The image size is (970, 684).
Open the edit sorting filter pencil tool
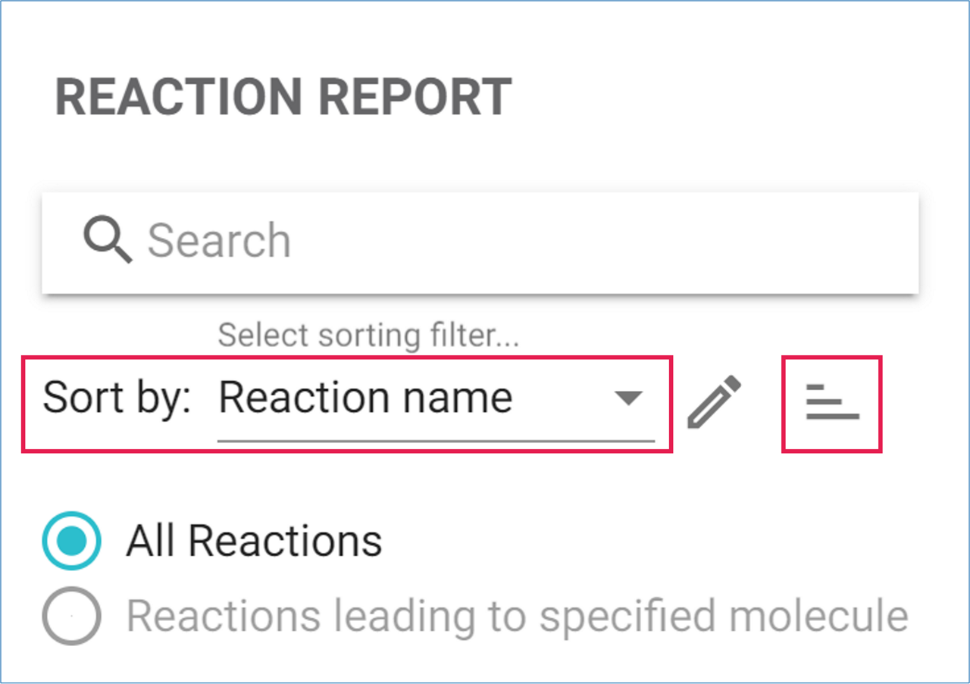pos(713,402)
